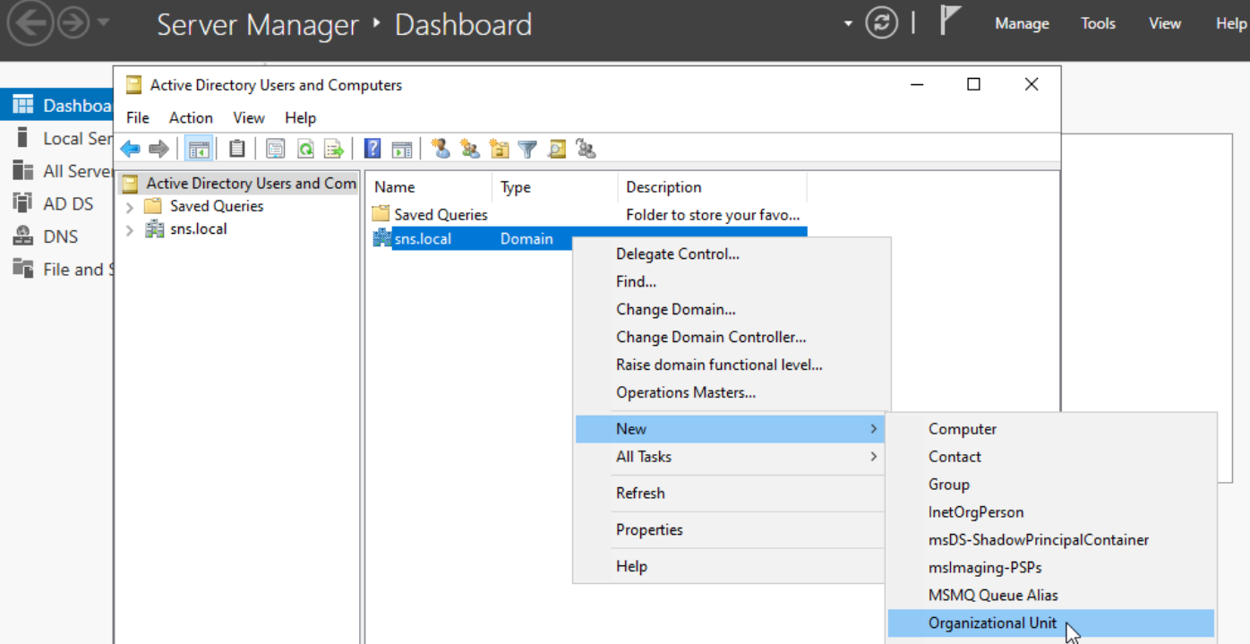
Task: Click the grey Forward arrow in ADUC toolbar
Action: tap(158, 149)
